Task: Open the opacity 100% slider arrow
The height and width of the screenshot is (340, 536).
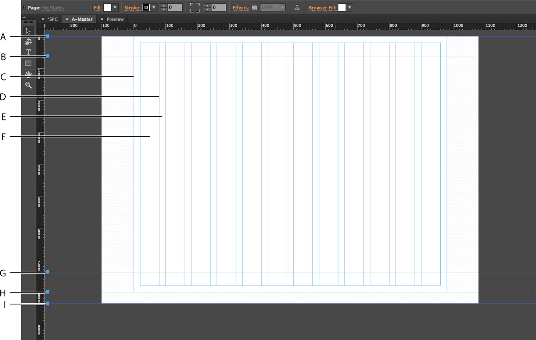Action: [282, 8]
